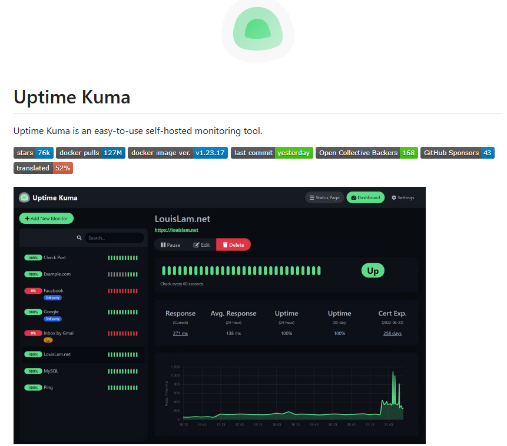Viewport: 507px width, 446px height.
Task: Click the 271 ms current response value
Action: (x=180, y=333)
